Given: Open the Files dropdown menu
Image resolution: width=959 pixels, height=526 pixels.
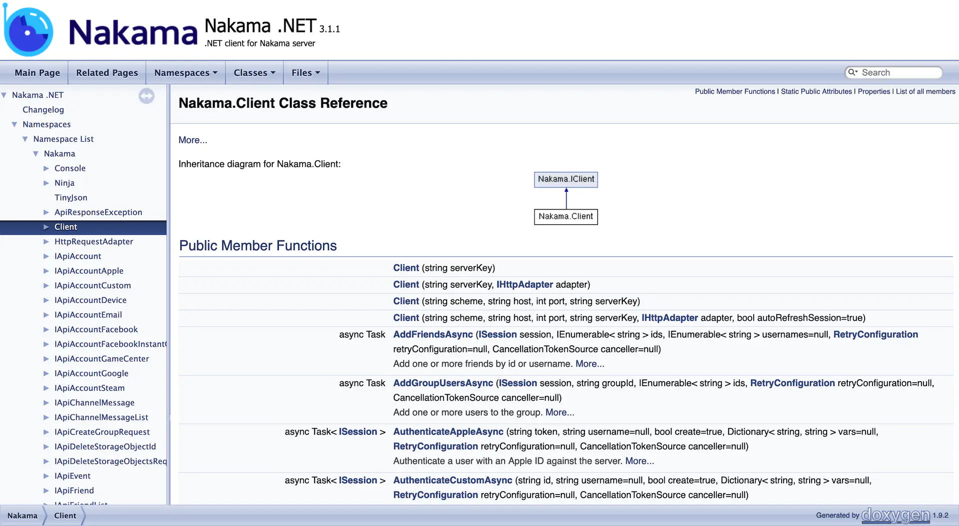Looking at the screenshot, I should coord(306,72).
